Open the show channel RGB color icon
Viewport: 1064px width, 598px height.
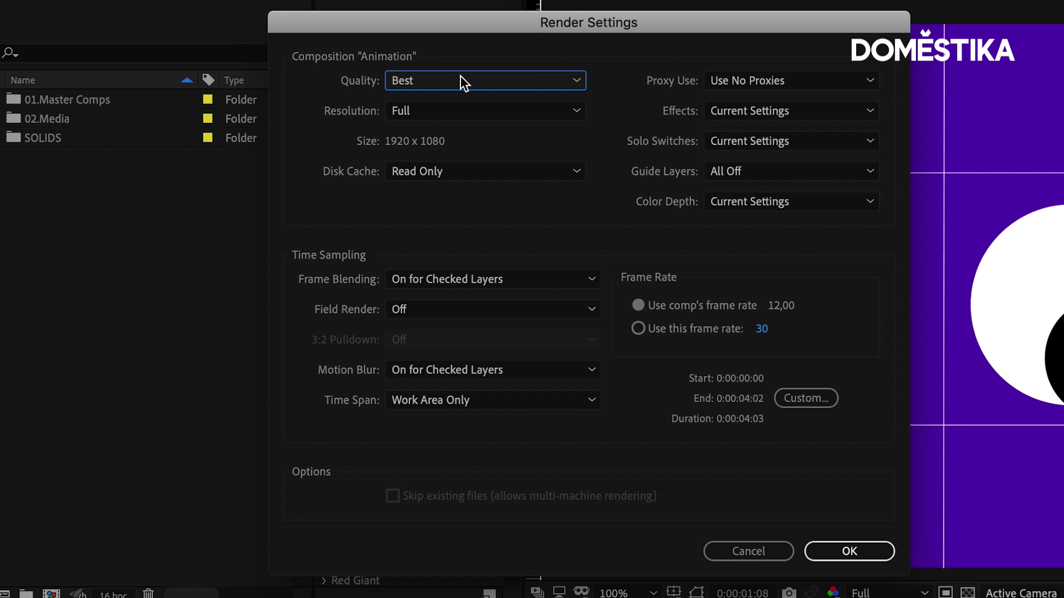[x=833, y=592]
